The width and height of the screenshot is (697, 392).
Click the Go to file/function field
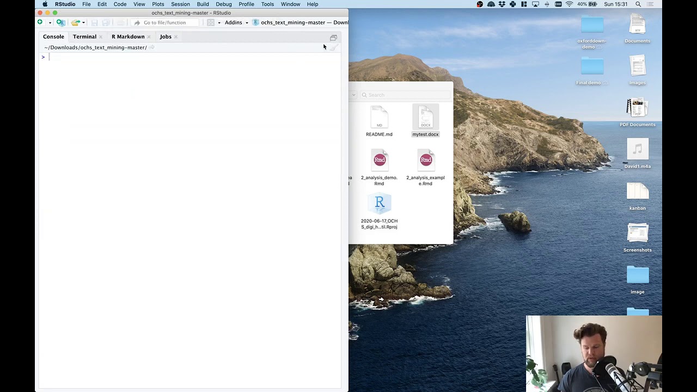[x=164, y=22]
